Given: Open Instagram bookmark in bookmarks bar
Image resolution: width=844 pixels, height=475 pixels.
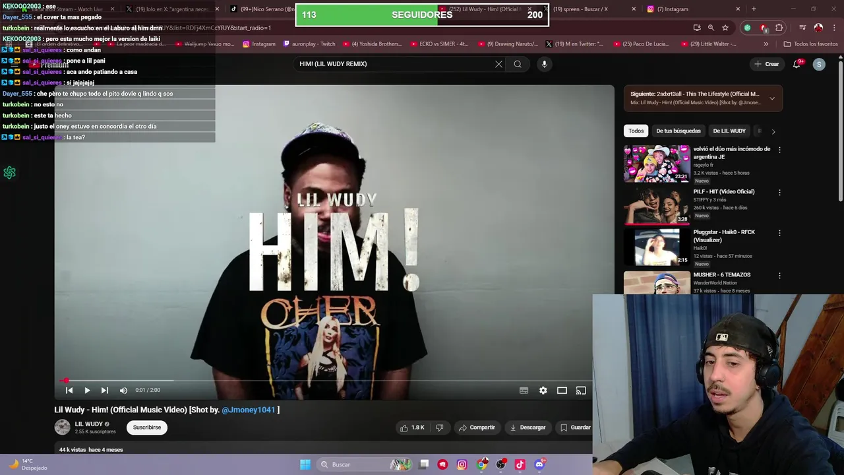Looking at the screenshot, I should (x=259, y=44).
